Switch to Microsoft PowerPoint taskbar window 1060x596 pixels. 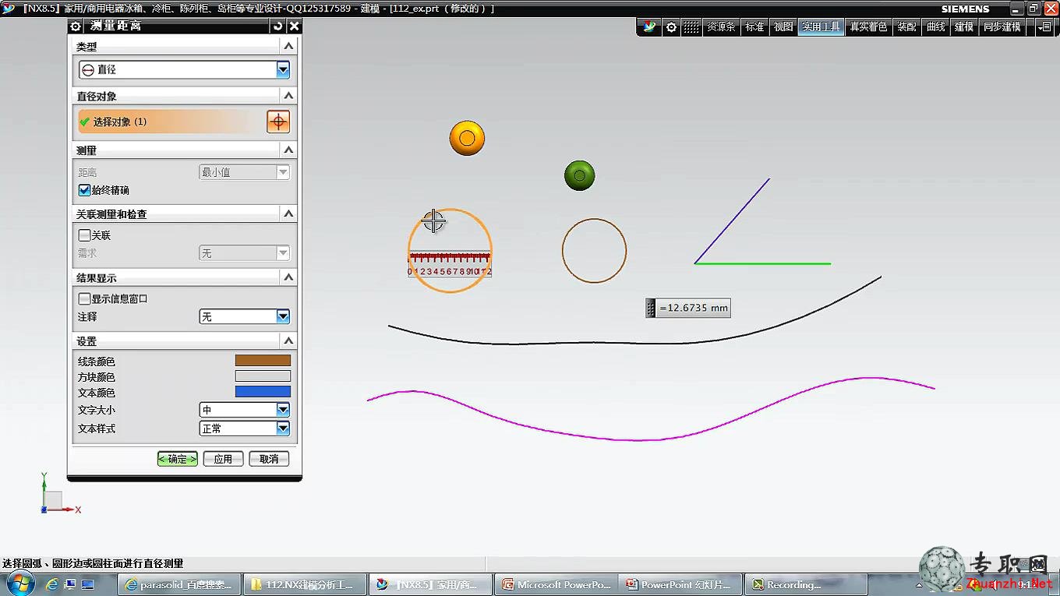click(557, 584)
